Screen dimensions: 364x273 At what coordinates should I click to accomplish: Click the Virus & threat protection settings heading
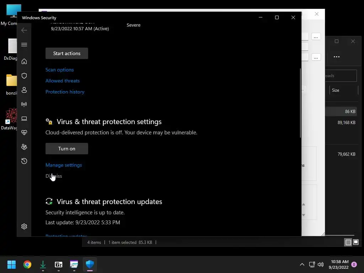pos(109,122)
